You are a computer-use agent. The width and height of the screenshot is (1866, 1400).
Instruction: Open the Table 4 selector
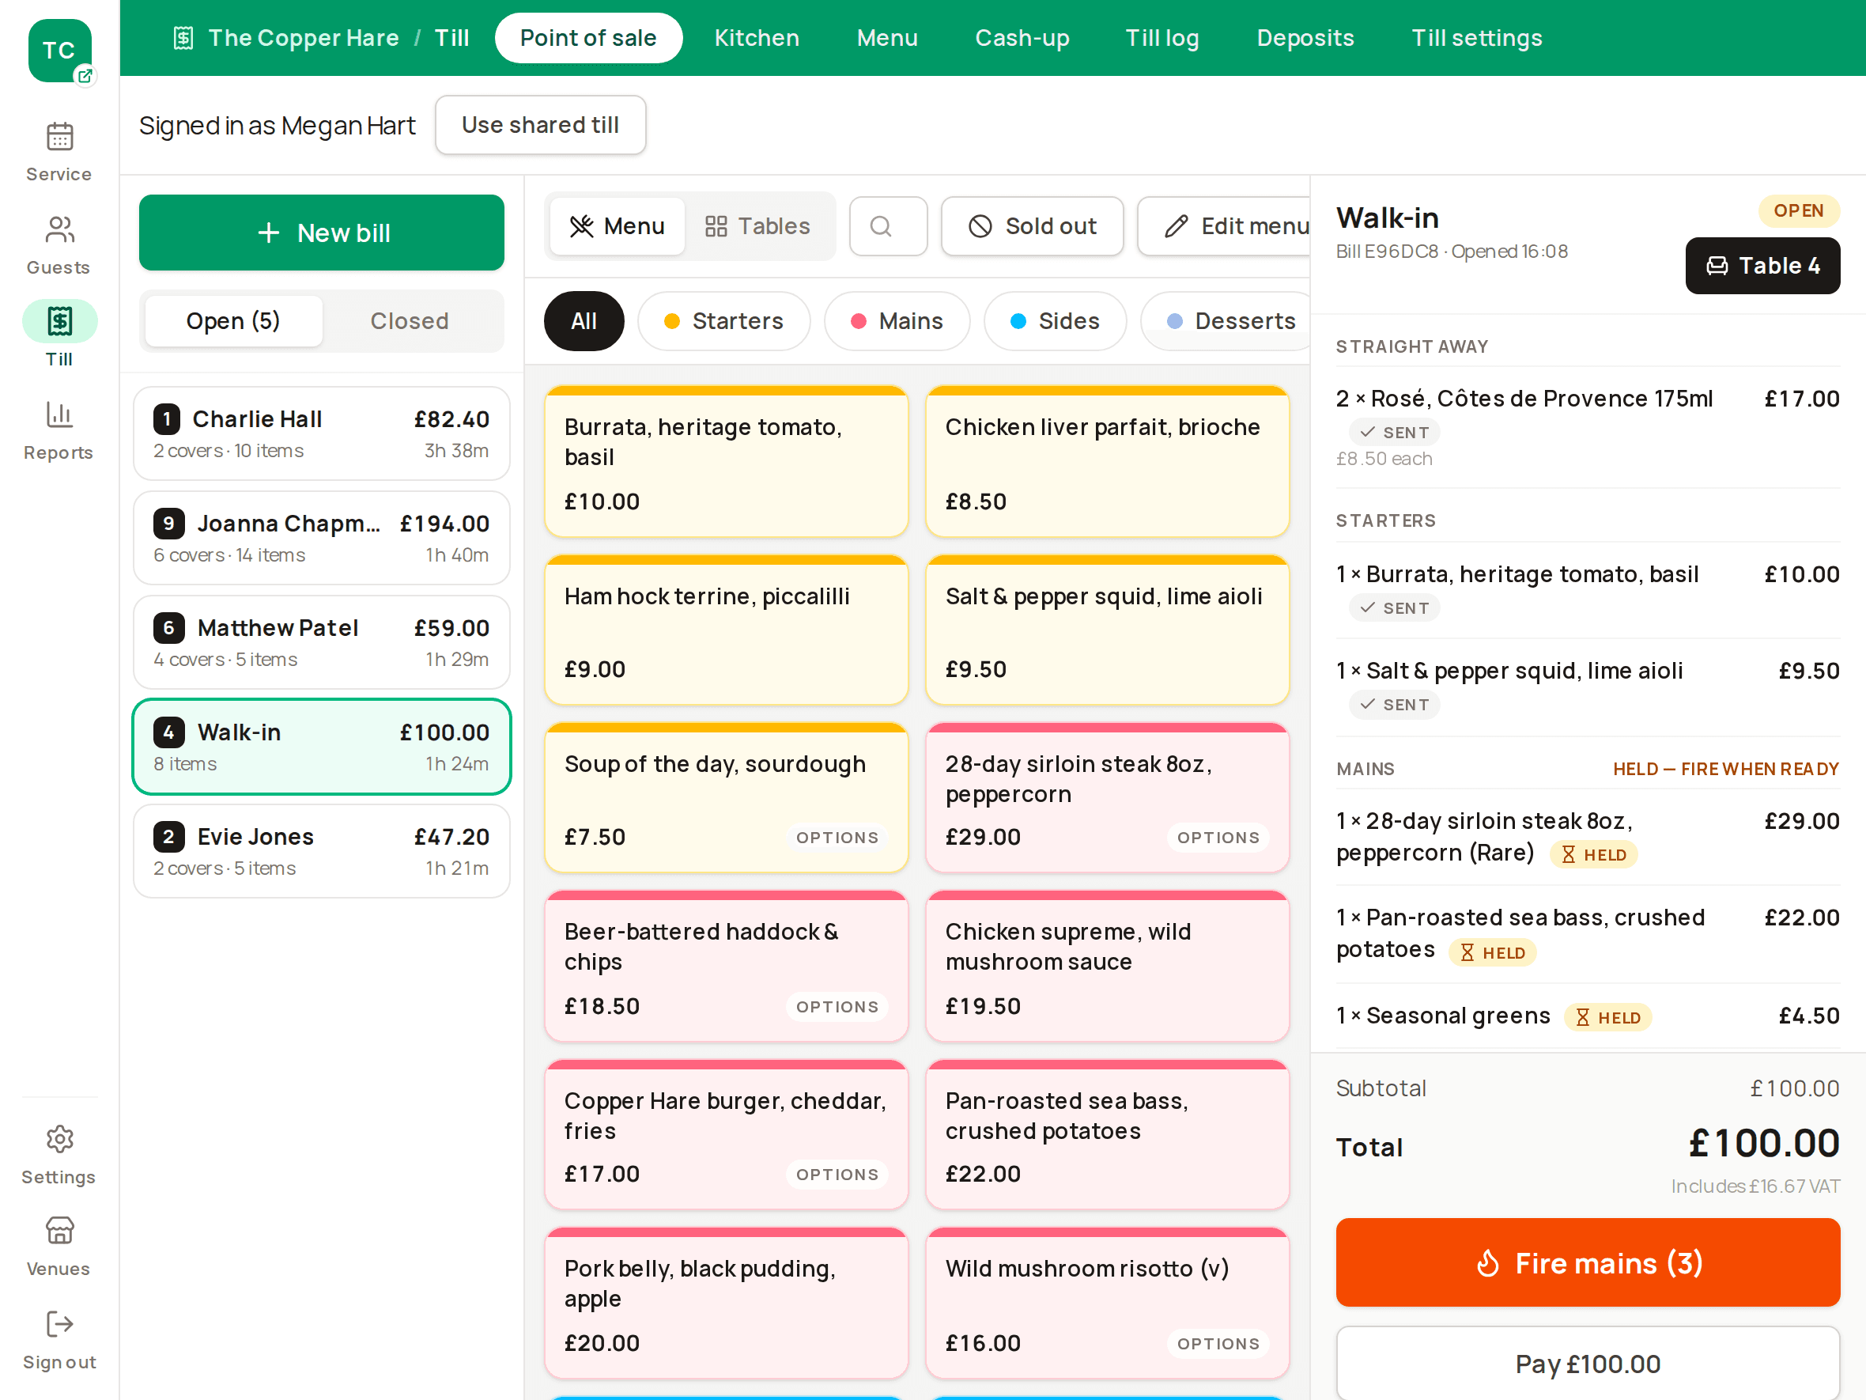(1762, 266)
